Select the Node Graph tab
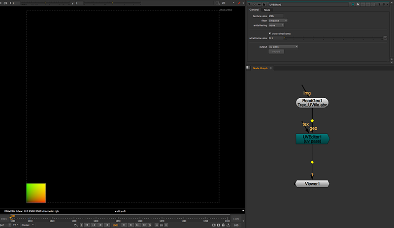The image size is (394, 228). pos(260,68)
